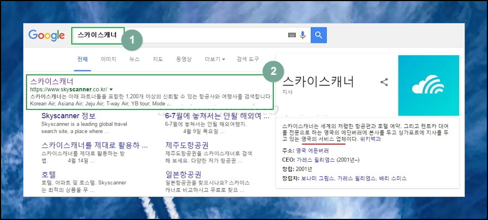Click the 지사 subtitle under panel title
488x220 pixels.
pos(286,92)
